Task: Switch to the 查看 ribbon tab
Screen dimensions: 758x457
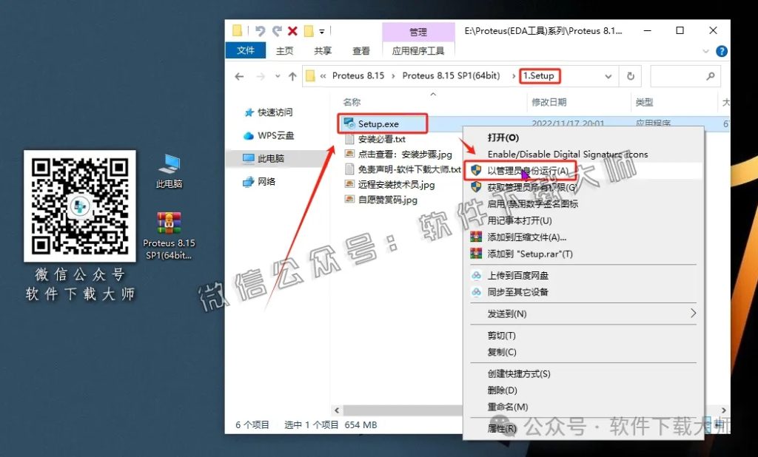Action: [360, 51]
